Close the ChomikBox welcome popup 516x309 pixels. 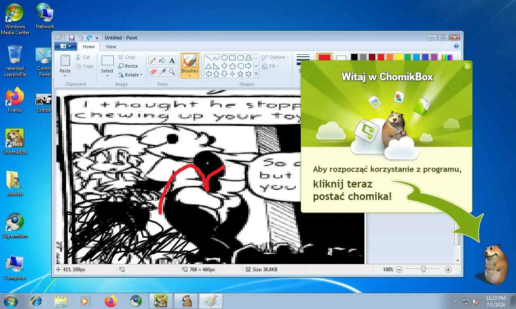[467, 66]
